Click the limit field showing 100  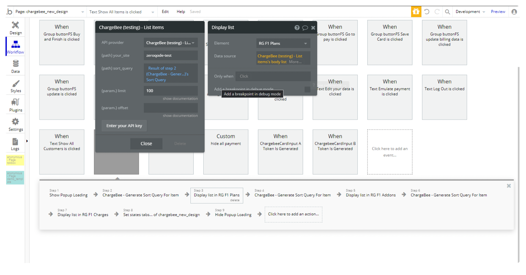pyautogui.click(x=170, y=91)
